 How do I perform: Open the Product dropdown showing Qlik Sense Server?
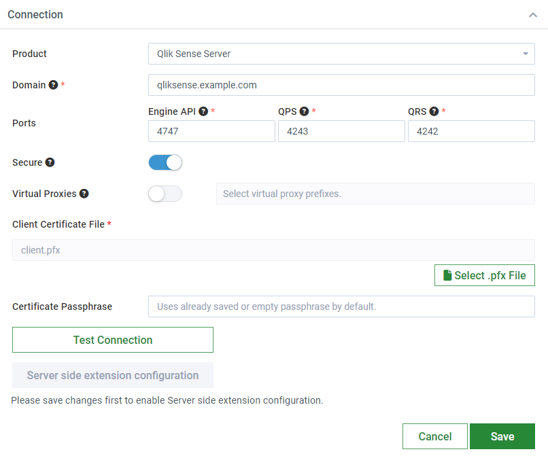tap(341, 54)
